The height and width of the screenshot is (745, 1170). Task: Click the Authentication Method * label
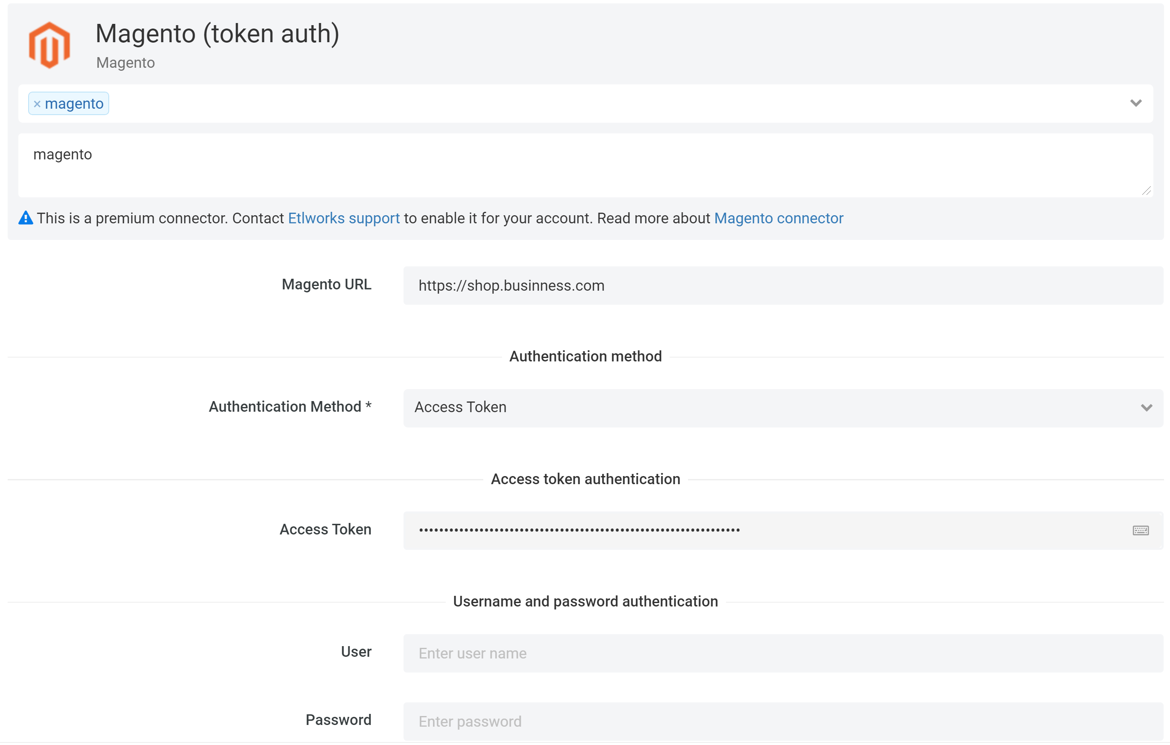pyautogui.click(x=290, y=407)
